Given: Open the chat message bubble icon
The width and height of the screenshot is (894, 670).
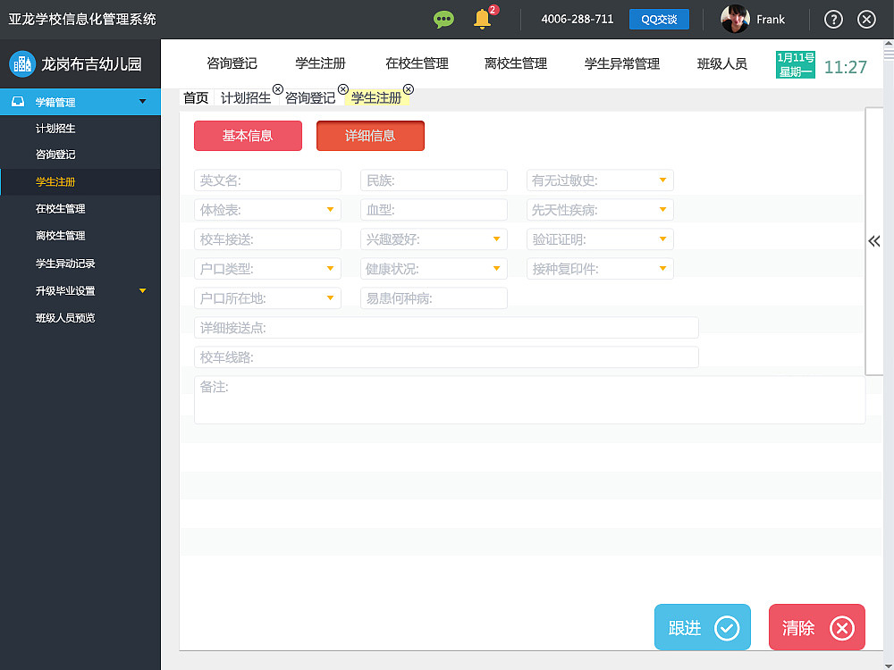Looking at the screenshot, I should (x=444, y=19).
